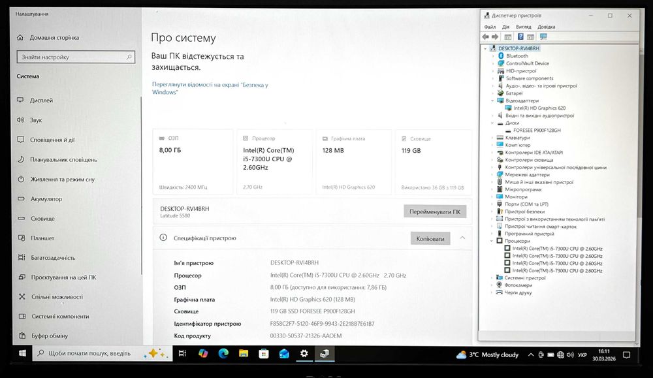Collapse the DESKTOP-RVI4BRH root node
The width and height of the screenshot is (653, 378).
pyautogui.click(x=485, y=48)
